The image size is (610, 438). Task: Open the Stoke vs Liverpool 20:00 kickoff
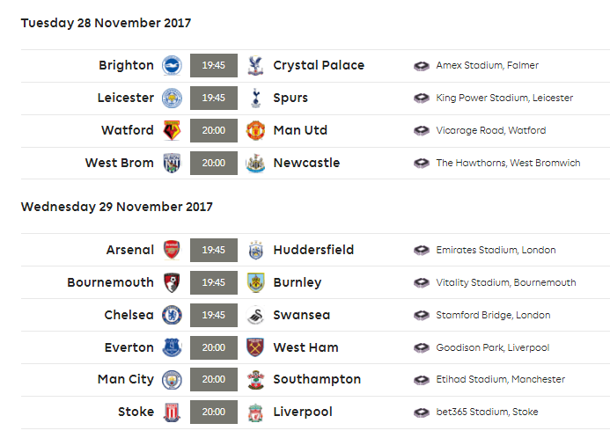214,412
